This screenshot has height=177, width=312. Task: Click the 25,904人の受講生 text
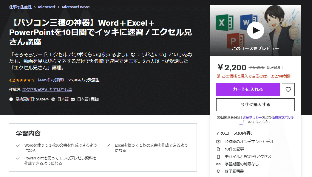pos(84,80)
